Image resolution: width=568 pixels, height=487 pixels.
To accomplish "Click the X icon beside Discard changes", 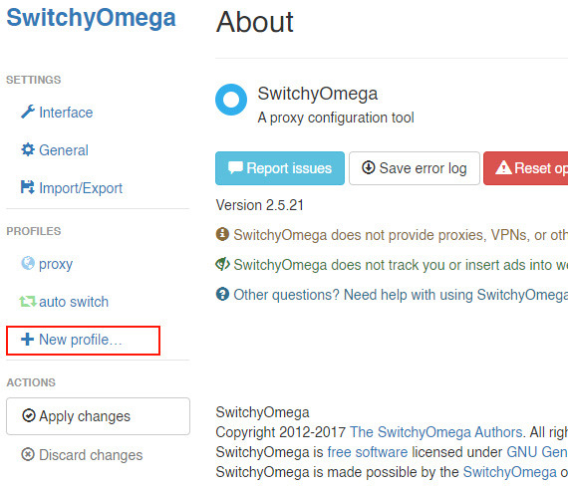I will pos(28,454).
